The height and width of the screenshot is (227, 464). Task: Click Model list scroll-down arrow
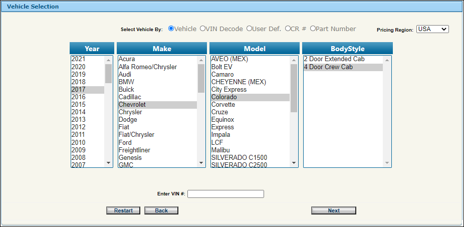click(294, 163)
